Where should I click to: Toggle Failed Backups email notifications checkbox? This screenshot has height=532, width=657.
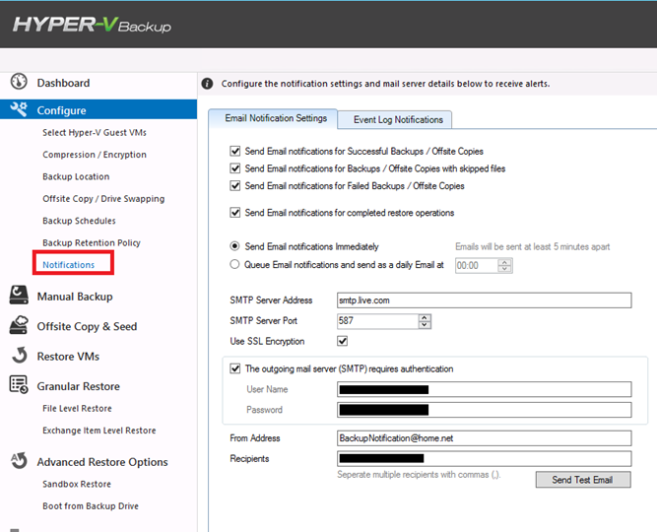coord(235,185)
